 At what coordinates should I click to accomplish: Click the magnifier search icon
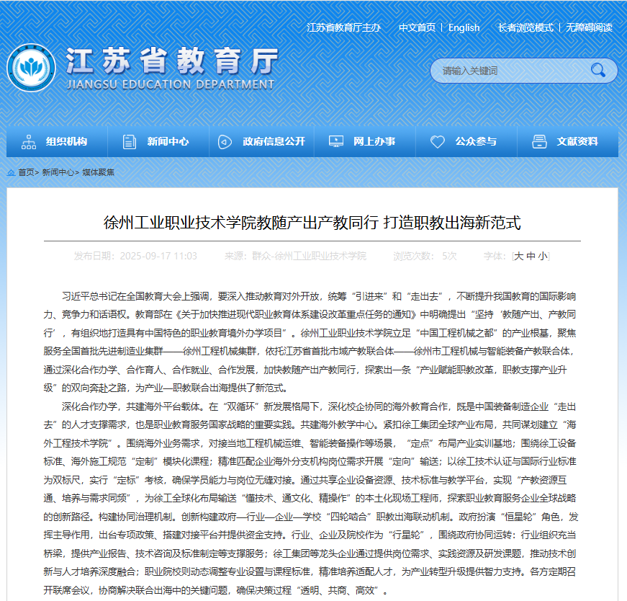[597, 71]
